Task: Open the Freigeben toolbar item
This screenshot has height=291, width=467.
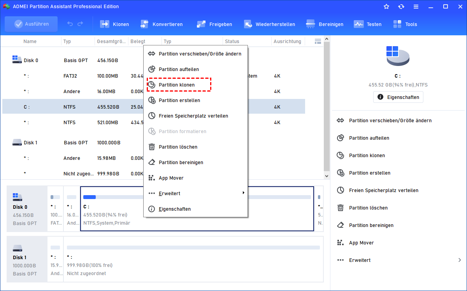Action: (214, 24)
